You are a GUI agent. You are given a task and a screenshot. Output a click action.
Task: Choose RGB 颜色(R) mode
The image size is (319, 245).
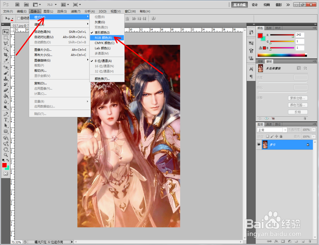point(107,38)
